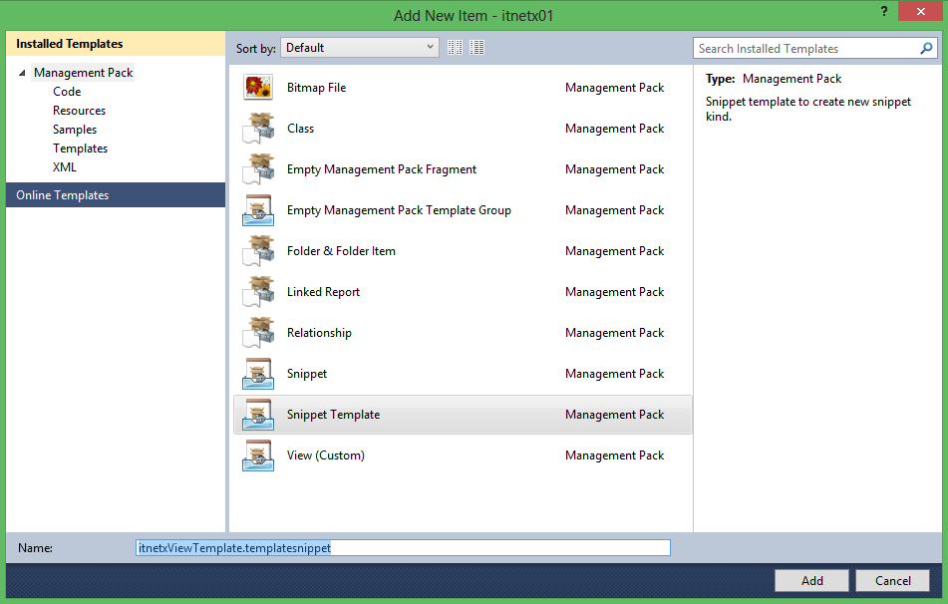The width and height of the screenshot is (948, 604).
Task: Collapse the Management Pack tree node
Action: (x=22, y=73)
